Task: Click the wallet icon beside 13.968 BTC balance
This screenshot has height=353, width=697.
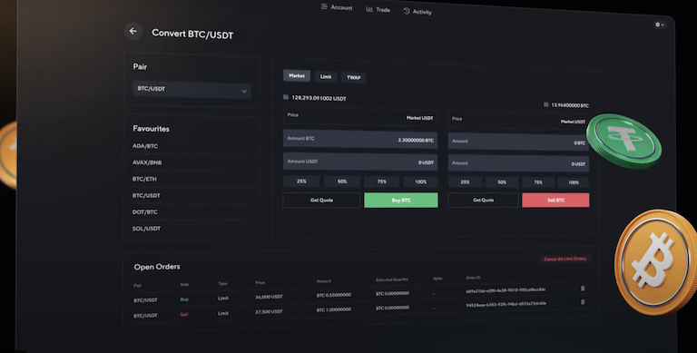Action: [x=545, y=104]
